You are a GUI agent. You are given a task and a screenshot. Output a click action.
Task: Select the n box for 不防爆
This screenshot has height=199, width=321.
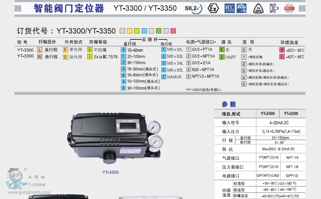click(x=90, y=50)
